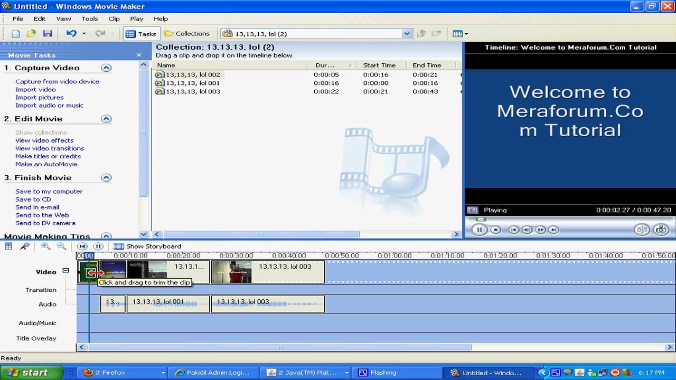Pause the timeline playback

(x=98, y=246)
